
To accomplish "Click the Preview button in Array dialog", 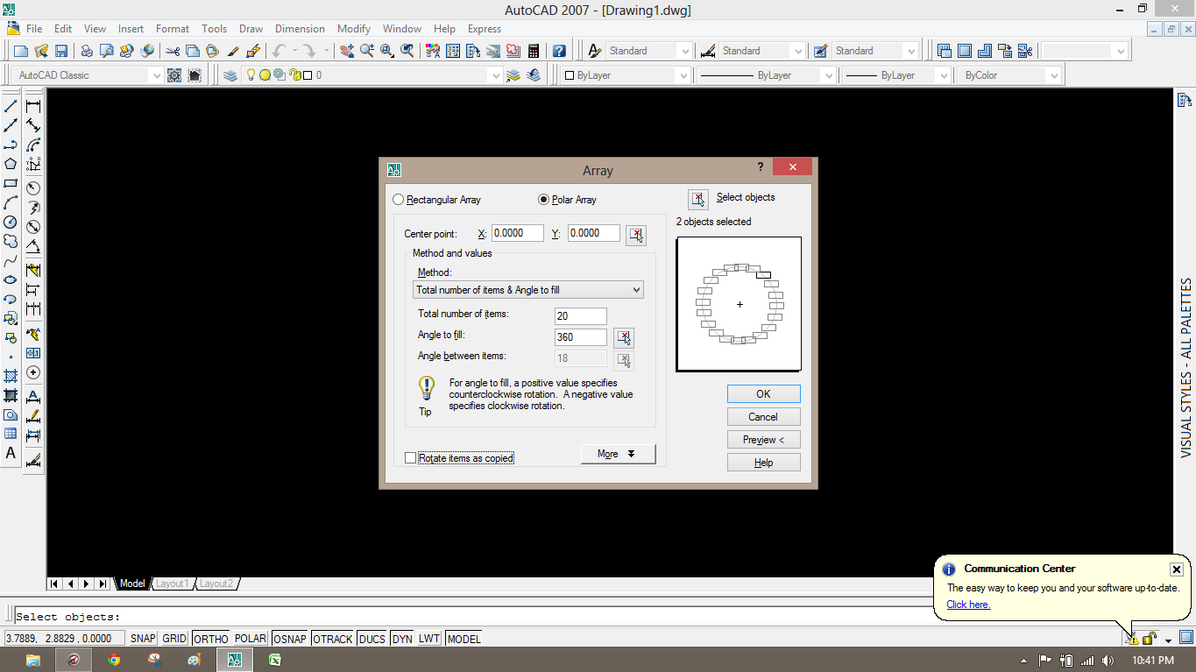I will [763, 440].
